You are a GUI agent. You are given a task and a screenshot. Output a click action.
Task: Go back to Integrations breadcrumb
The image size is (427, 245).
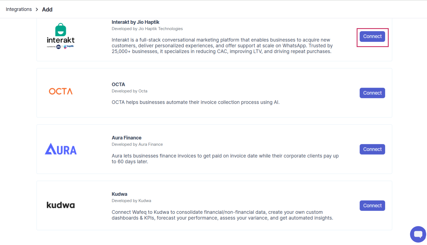coord(19,9)
